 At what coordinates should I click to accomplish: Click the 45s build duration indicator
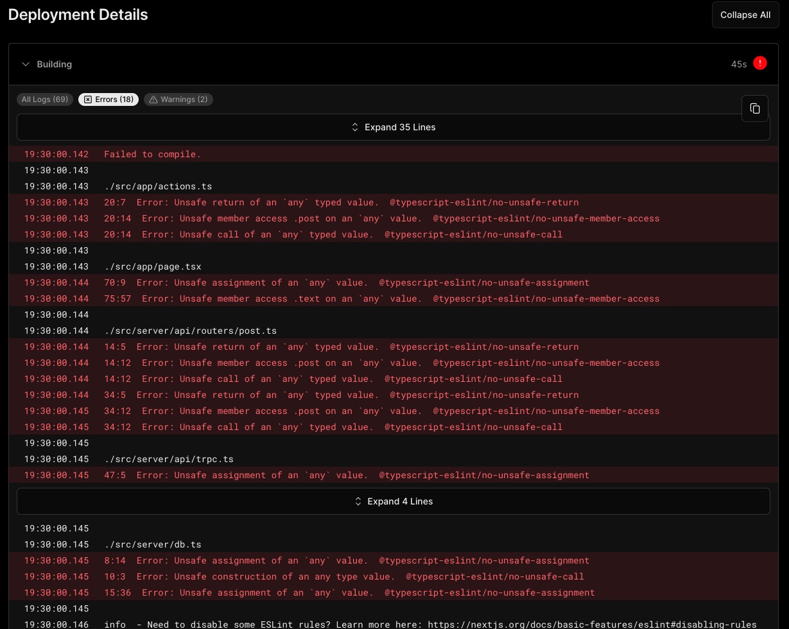(x=739, y=64)
